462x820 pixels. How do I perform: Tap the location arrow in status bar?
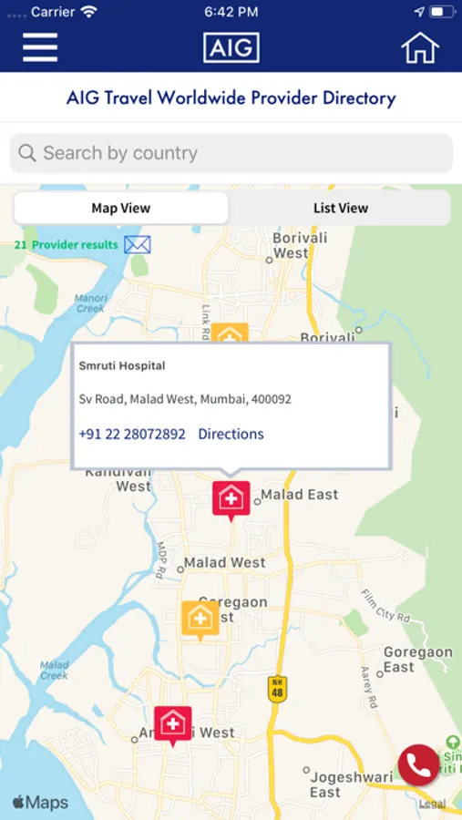(419, 12)
